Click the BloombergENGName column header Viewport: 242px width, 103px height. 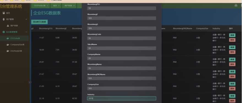pyautogui.click(x=183, y=28)
